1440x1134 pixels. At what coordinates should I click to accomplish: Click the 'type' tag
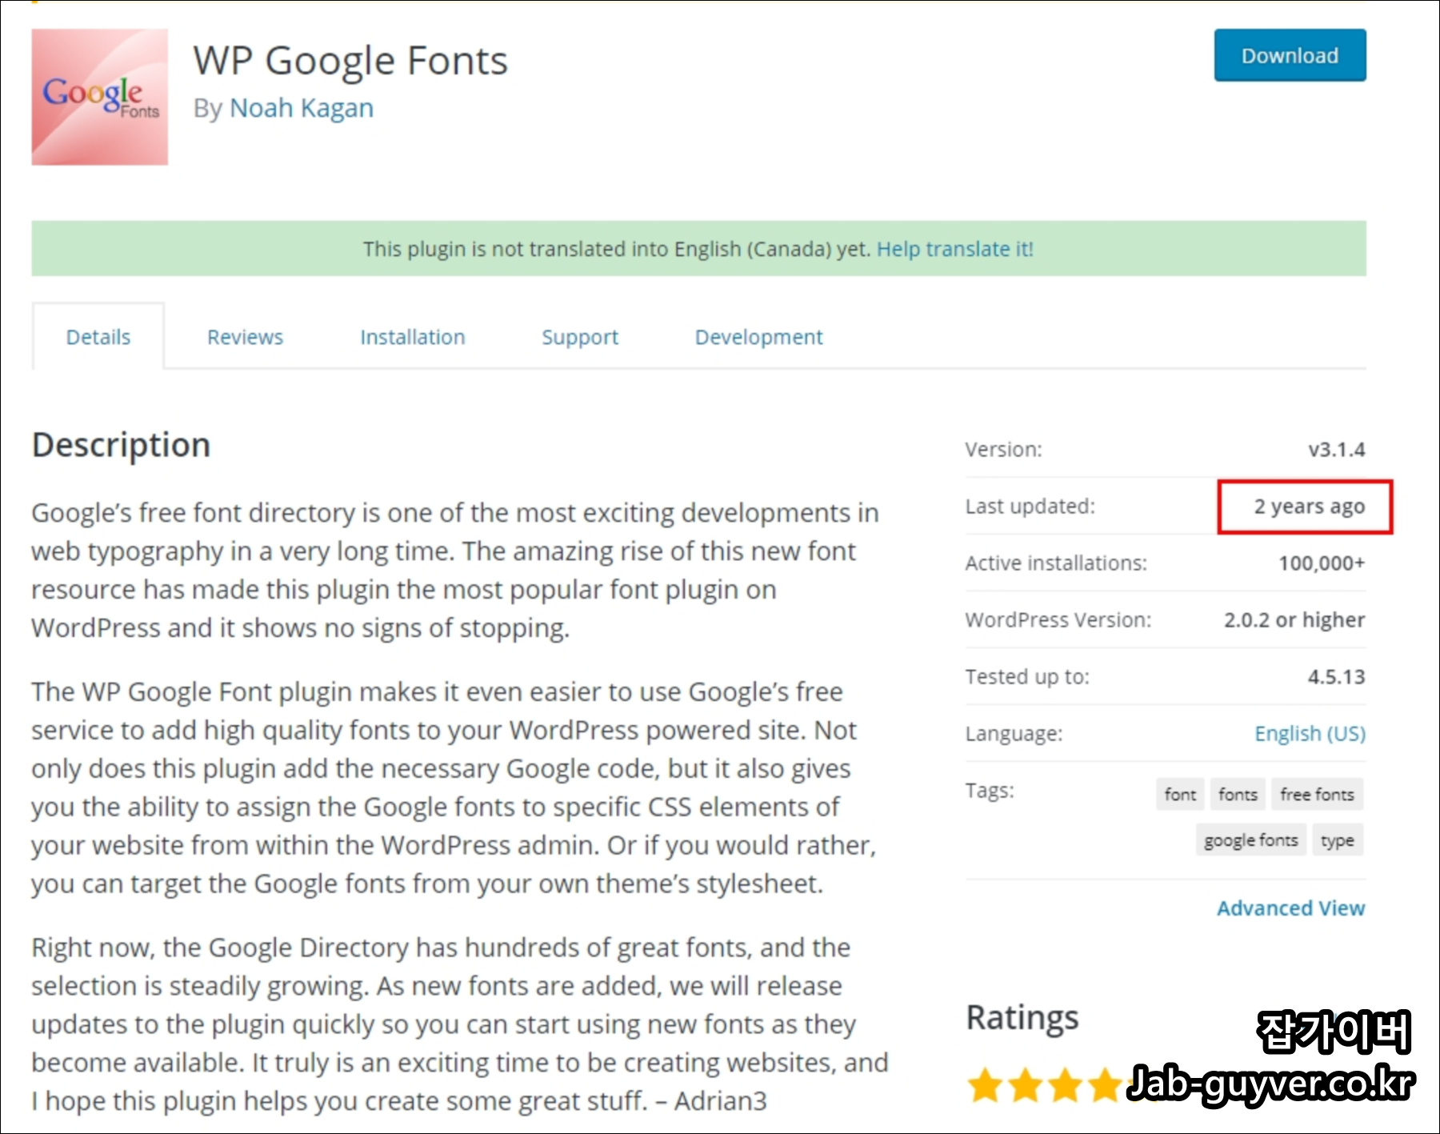click(x=1338, y=839)
